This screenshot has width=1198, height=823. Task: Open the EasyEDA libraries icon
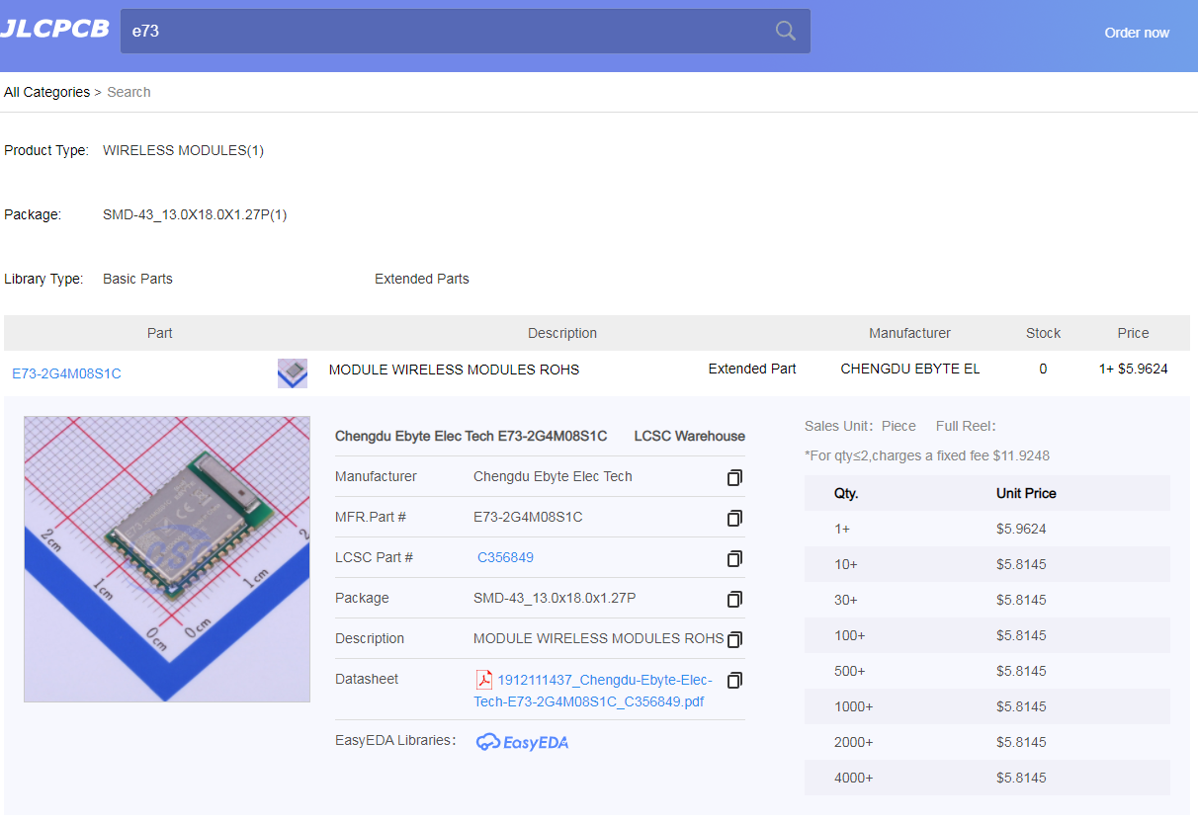[x=522, y=741]
